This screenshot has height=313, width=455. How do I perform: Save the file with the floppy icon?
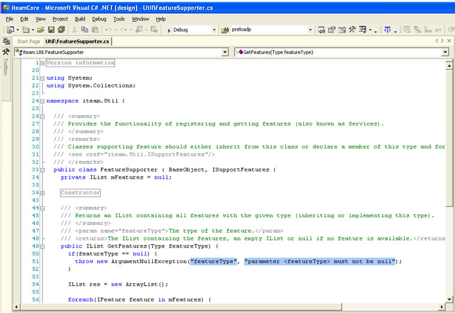pos(52,29)
